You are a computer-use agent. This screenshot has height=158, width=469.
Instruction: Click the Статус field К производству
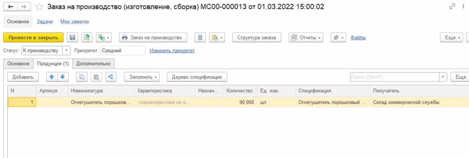pyautogui.click(x=42, y=51)
